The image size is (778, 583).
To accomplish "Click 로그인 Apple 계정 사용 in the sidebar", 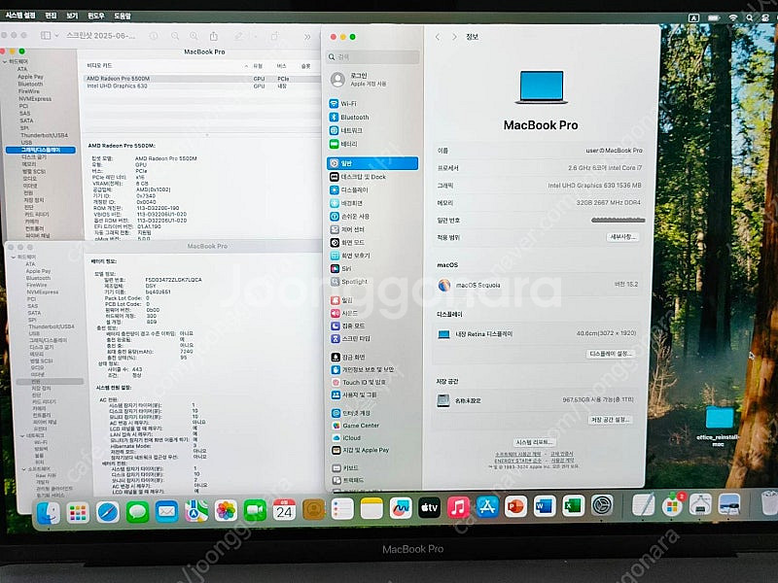I will click(358, 80).
